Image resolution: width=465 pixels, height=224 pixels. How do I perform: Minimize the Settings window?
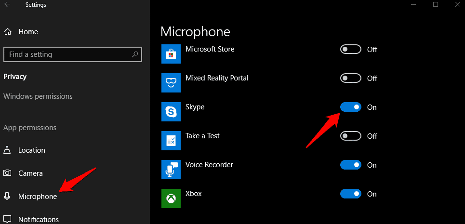pos(413,4)
